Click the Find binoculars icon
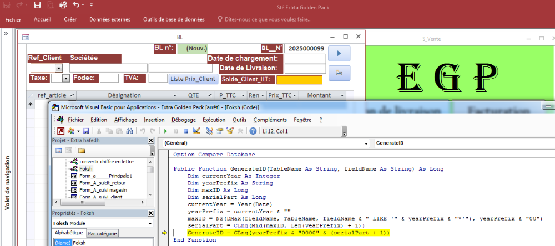The width and height of the screenshot is (555, 246). click(x=128, y=131)
